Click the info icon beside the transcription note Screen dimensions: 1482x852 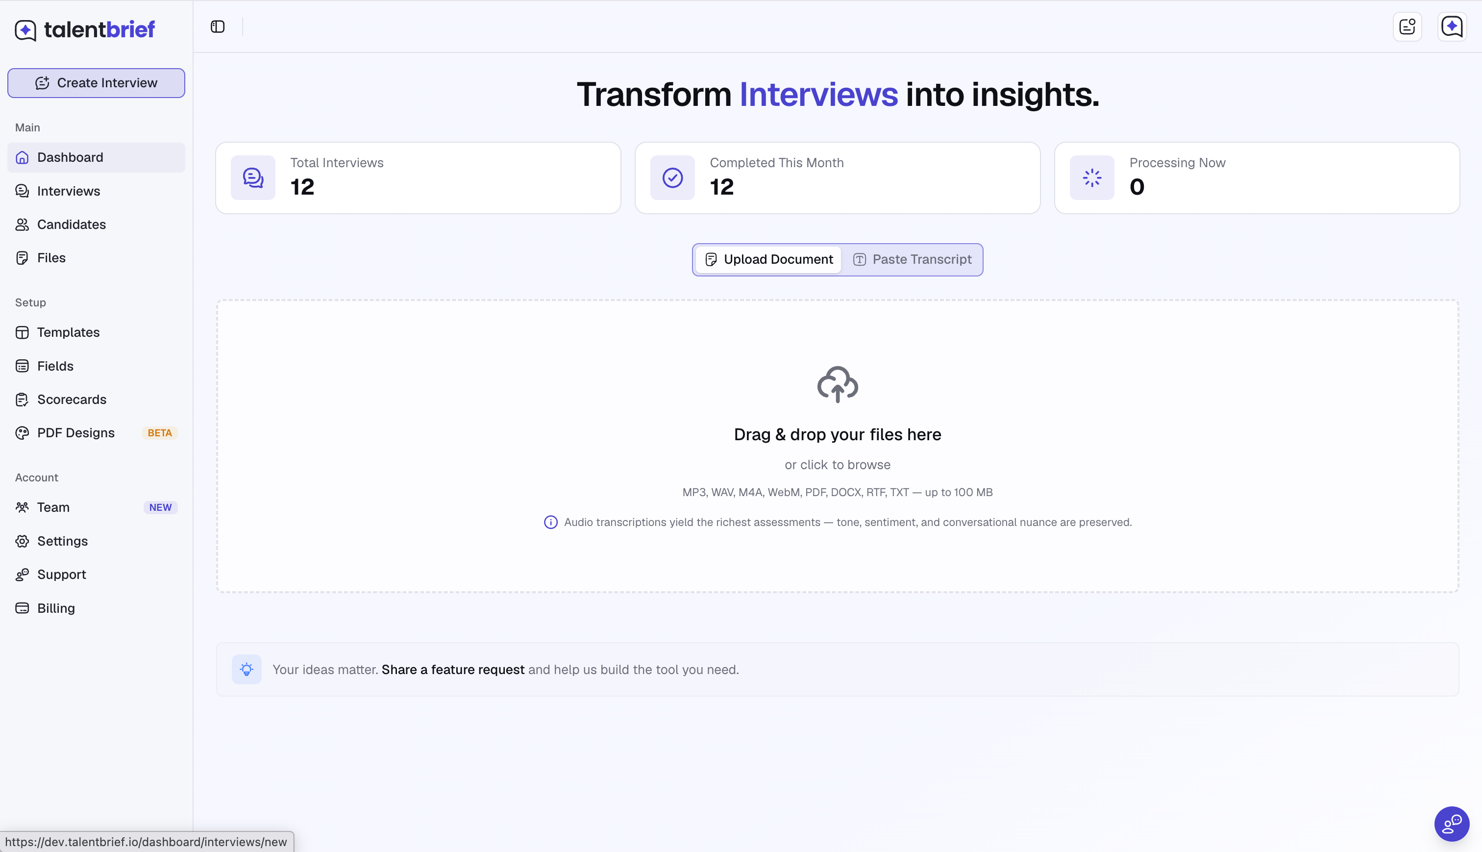click(550, 522)
